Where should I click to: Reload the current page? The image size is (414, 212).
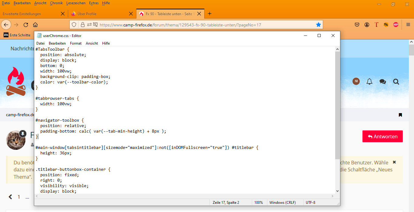[26, 25]
